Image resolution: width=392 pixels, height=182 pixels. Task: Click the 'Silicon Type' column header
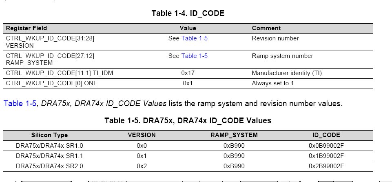(49, 135)
